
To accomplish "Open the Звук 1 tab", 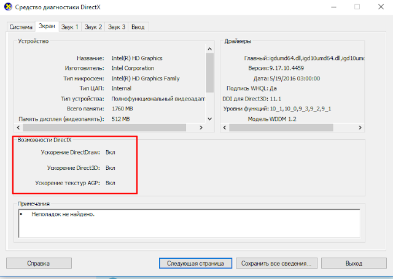I will pyautogui.click(x=70, y=27).
